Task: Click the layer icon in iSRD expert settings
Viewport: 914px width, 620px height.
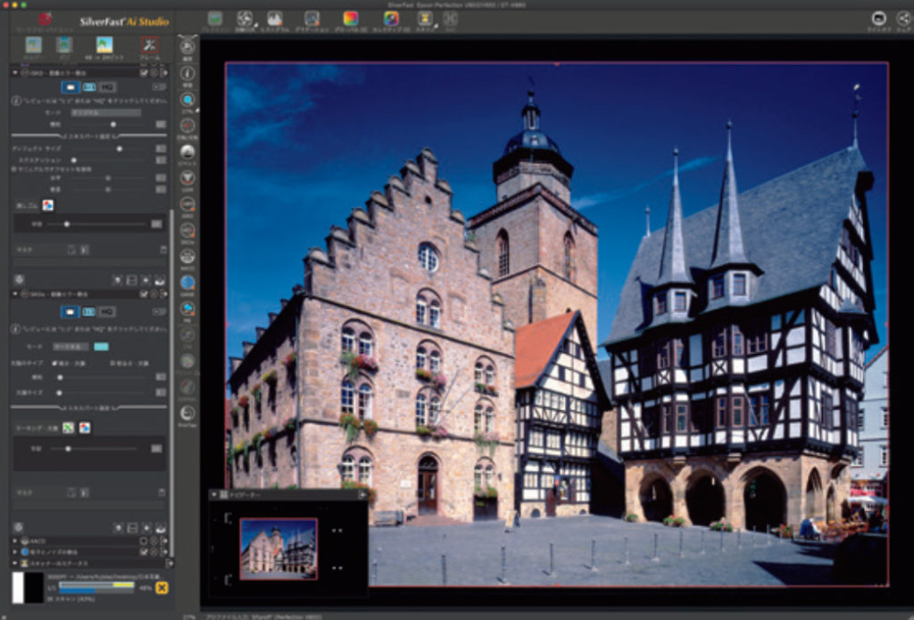Action: pyautogui.click(x=48, y=205)
